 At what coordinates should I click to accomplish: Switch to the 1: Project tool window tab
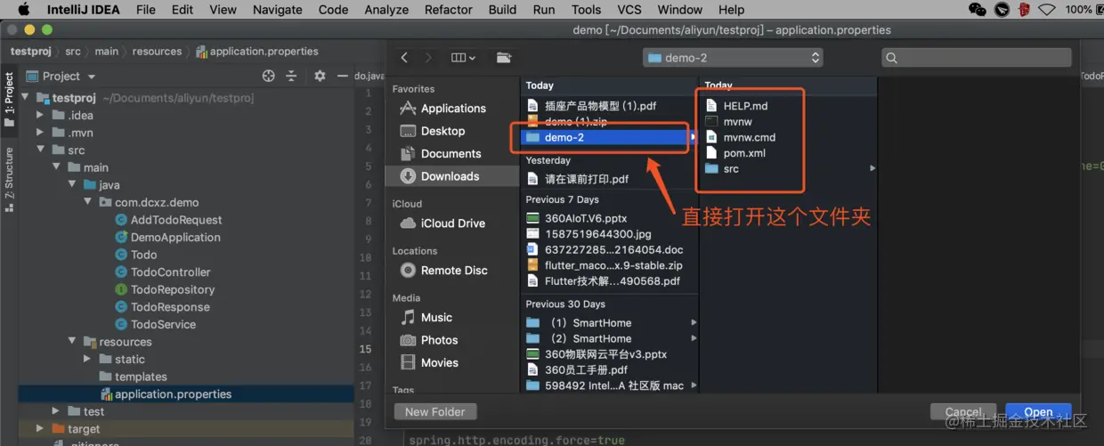click(9, 100)
